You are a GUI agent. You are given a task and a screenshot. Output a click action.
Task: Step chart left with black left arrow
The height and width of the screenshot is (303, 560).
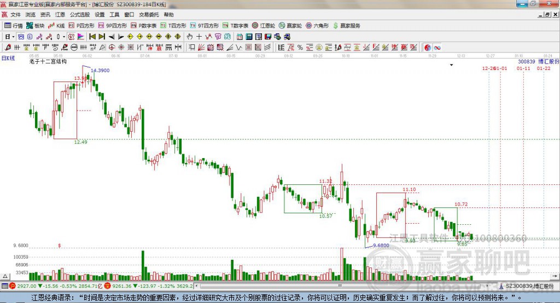[x=112, y=37]
